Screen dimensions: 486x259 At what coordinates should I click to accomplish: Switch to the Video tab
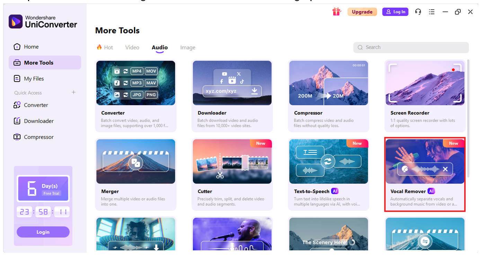coord(132,47)
